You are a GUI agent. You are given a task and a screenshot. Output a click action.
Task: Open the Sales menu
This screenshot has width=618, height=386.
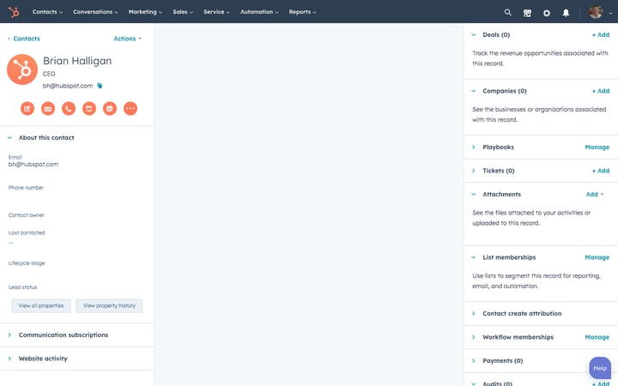tap(183, 12)
